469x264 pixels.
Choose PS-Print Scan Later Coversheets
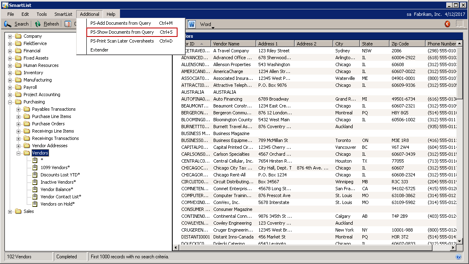click(x=132, y=41)
